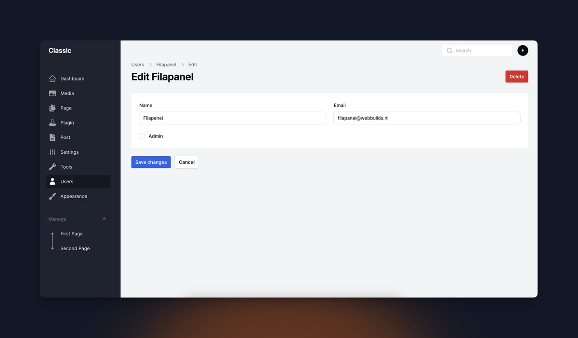Viewport: 578px width, 338px height.
Task: Select First Page under Manage
Action: pyautogui.click(x=71, y=233)
